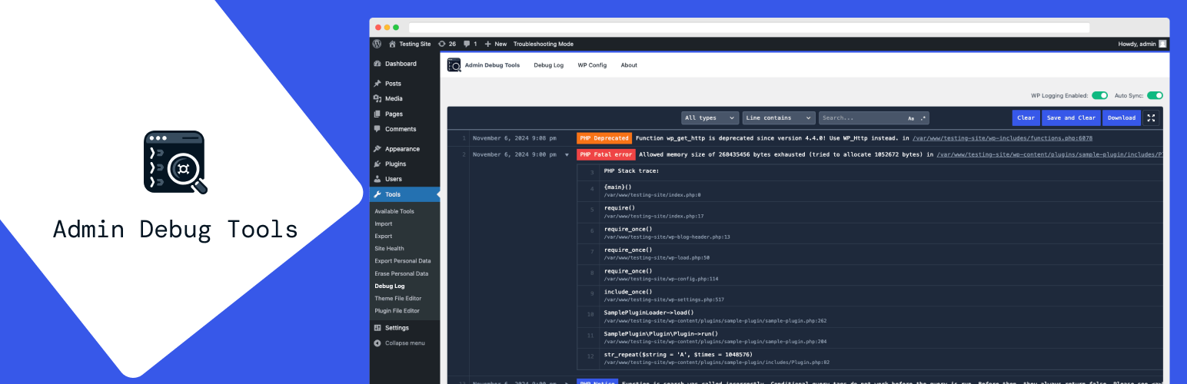1187x384 pixels.
Task: Click the Posts pin icon
Action: coord(377,84)
